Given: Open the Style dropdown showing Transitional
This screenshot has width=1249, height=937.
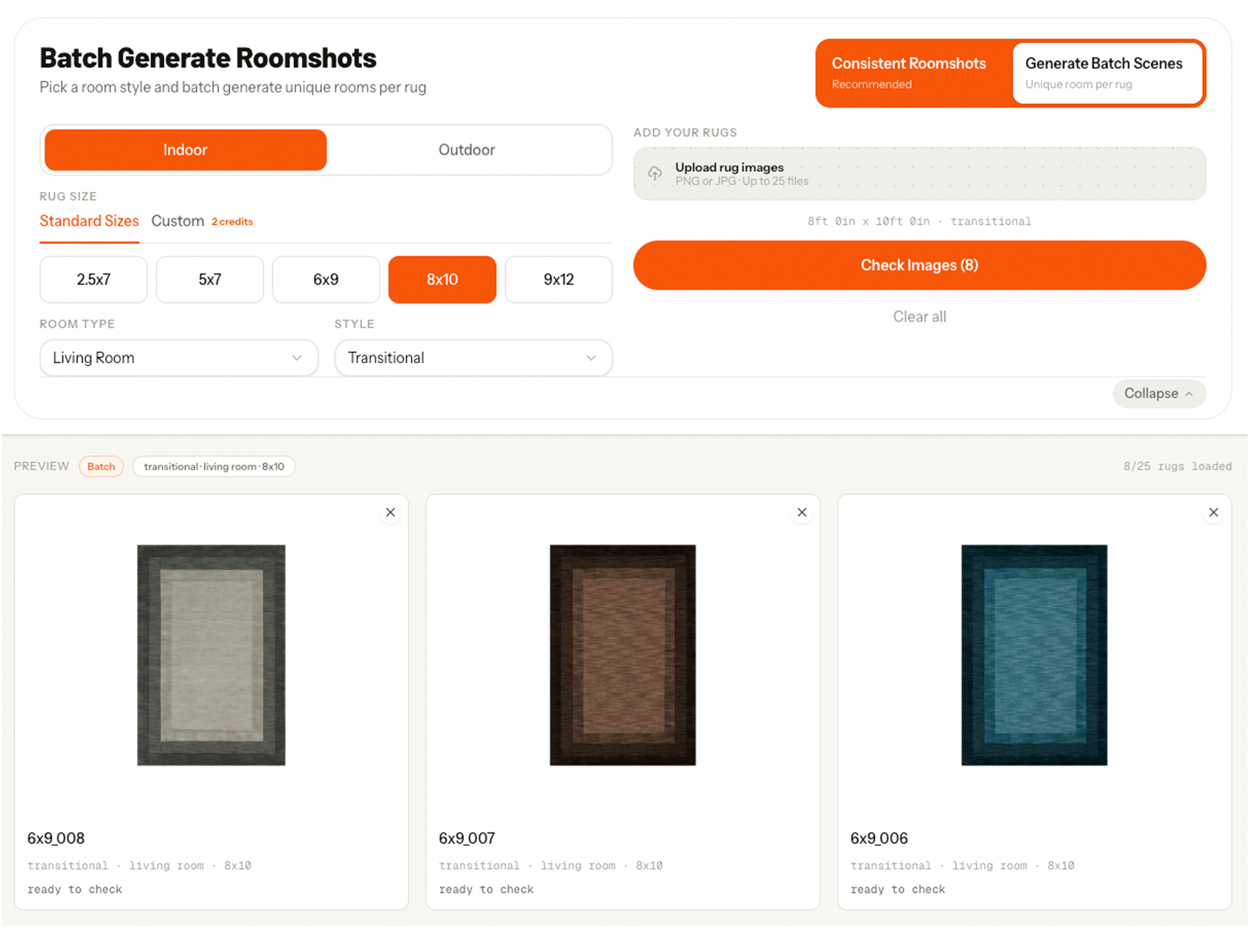Looking at the screenshot, I should (473, 357).
